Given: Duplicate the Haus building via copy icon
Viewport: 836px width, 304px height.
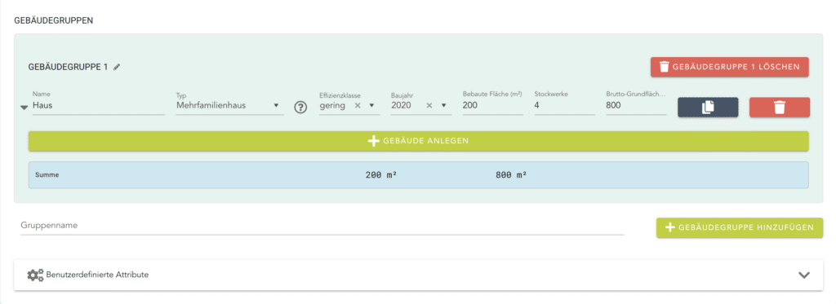Looking at the screenshot, I should 708,108.
